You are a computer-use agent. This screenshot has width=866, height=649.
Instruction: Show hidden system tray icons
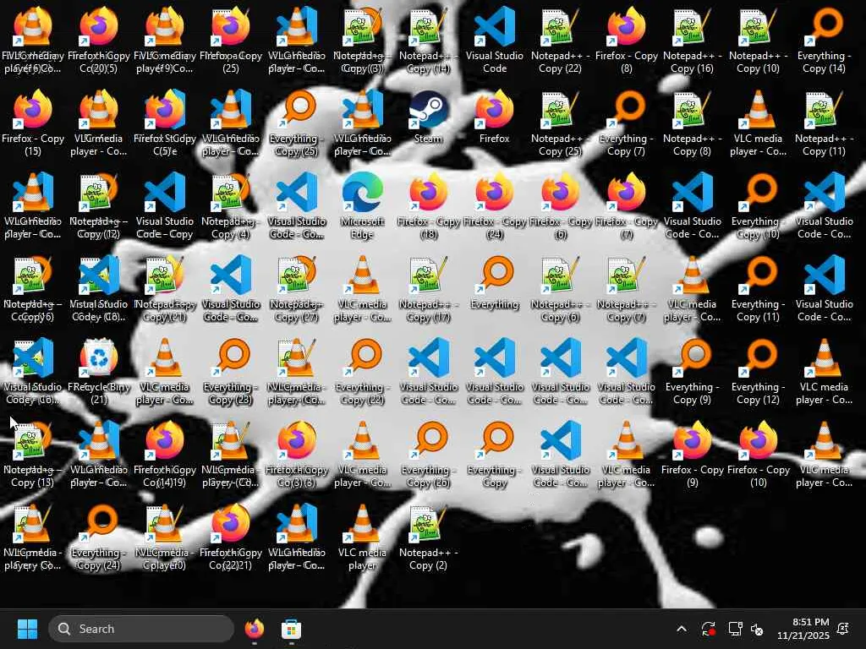tap(682, 629)
